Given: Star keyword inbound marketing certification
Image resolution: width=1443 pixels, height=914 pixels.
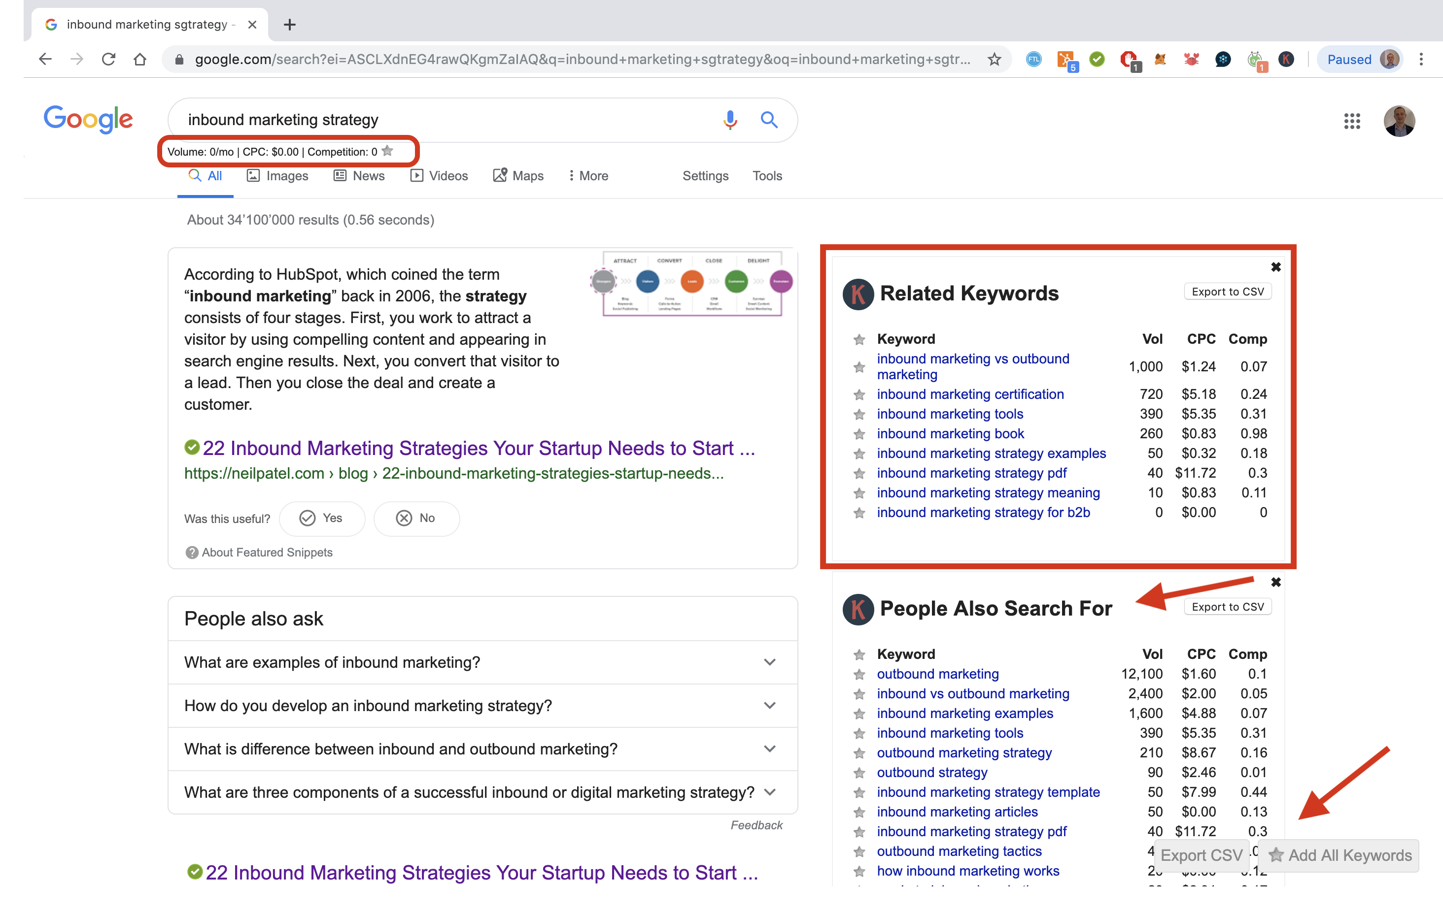Looking at the screenshot, I should coord(859,395).
